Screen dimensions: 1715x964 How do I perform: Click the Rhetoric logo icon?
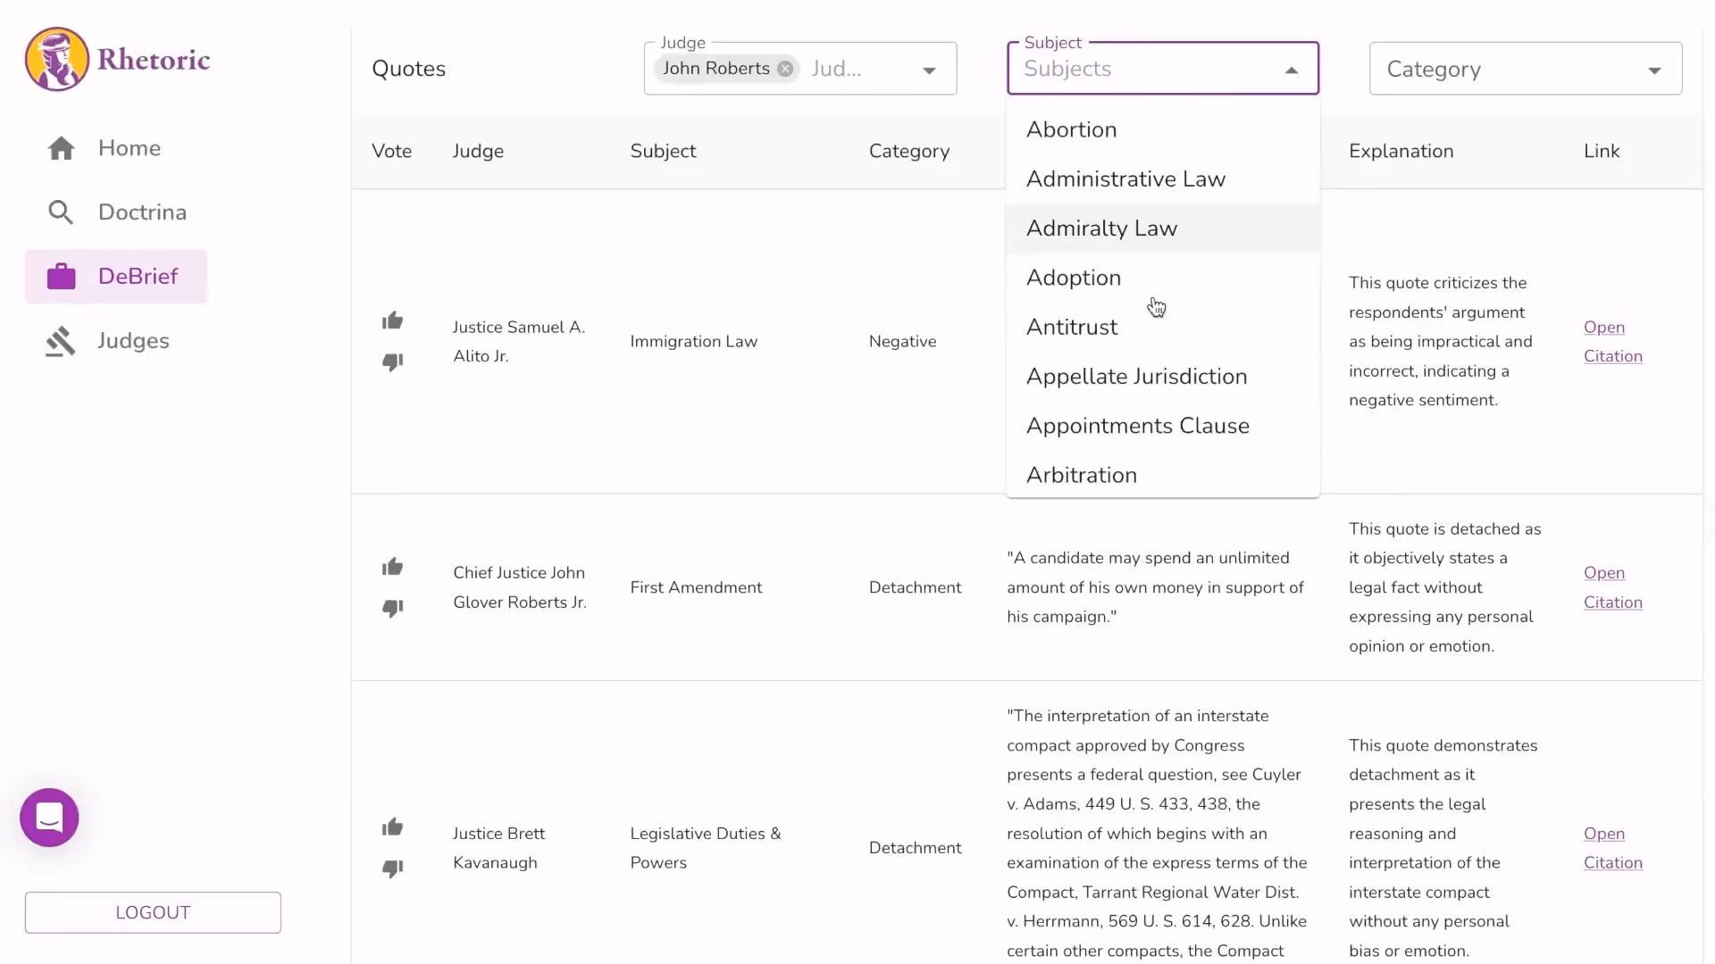click(57, 59)
